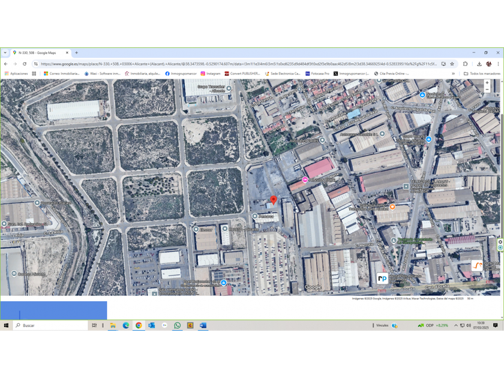Click the pink hotel marker on the map
Image resolution: width=504 pixels, height=378 pixels.
point(305,180)
